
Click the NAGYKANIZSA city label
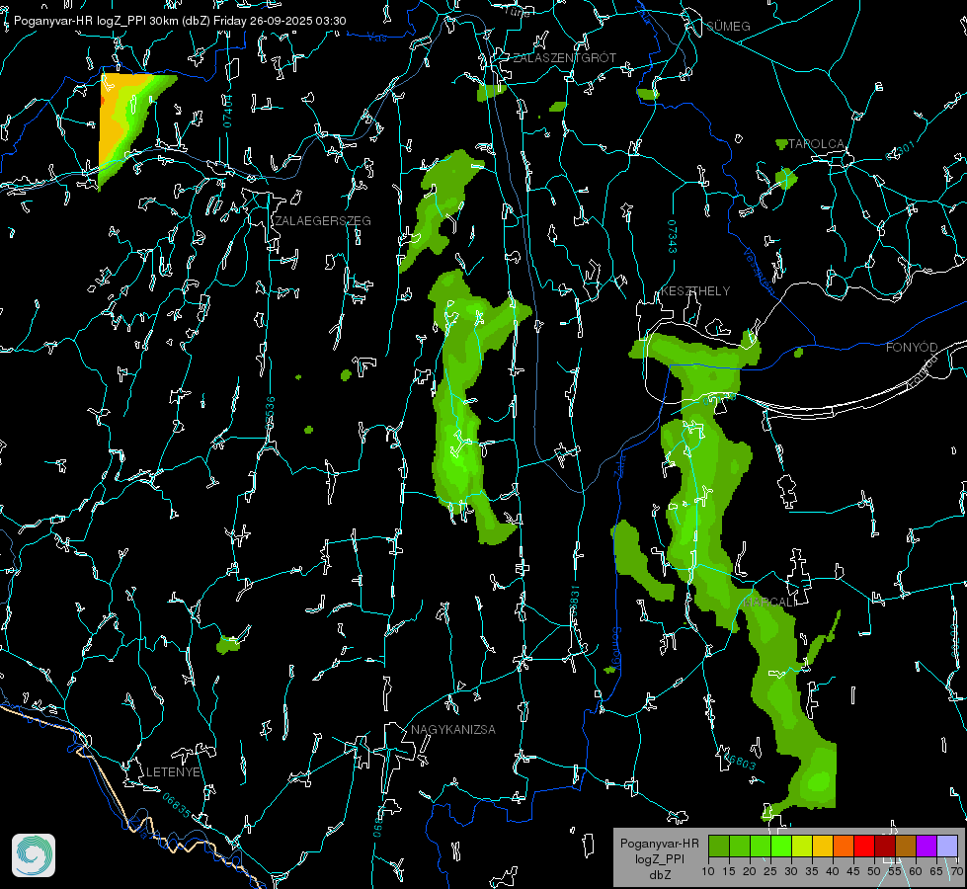click(x=453, y=730)
